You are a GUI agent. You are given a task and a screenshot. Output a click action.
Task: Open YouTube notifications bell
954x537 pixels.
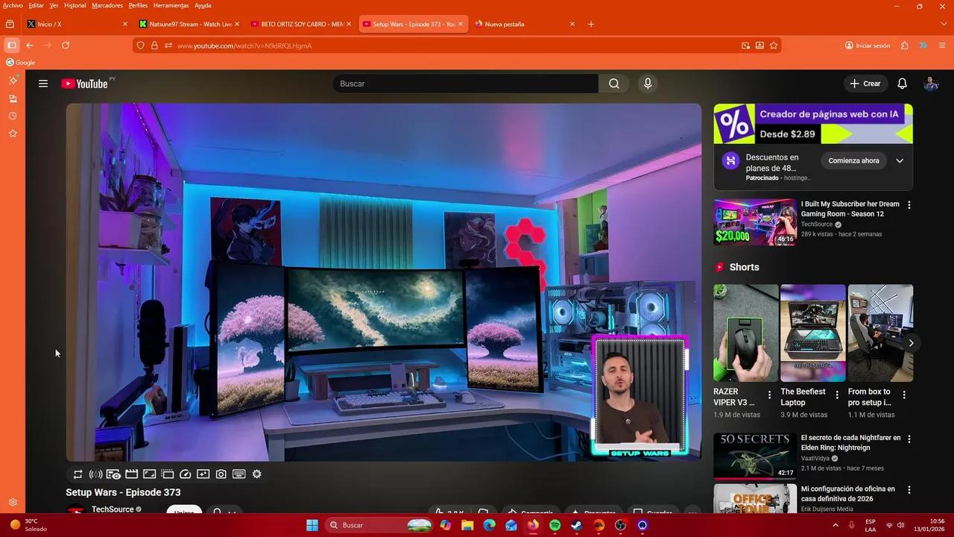(x=902, y=84)
